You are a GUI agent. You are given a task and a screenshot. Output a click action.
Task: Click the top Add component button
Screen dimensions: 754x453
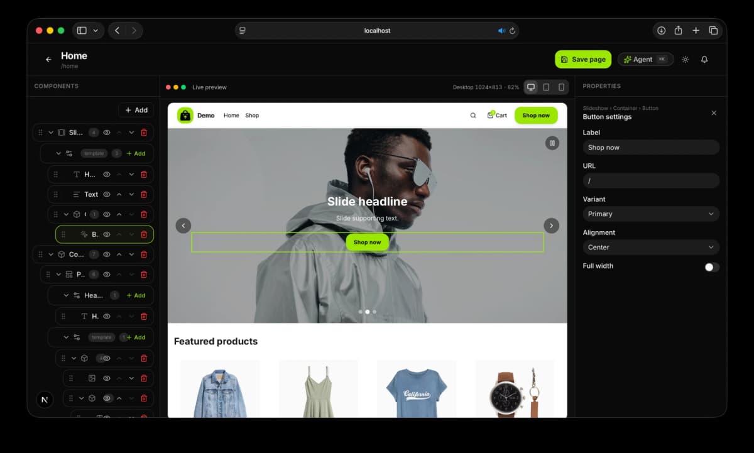point(136,110)
